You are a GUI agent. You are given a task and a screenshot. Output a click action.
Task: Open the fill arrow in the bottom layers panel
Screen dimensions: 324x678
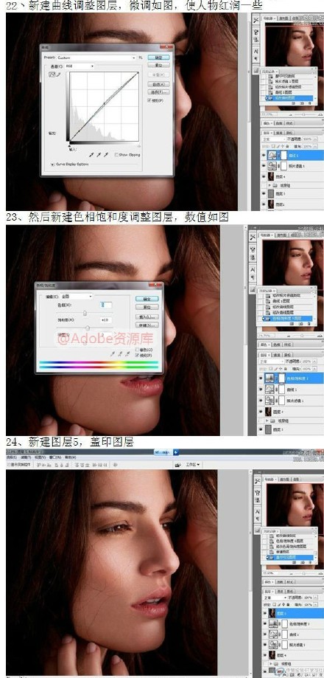[316, 604]
